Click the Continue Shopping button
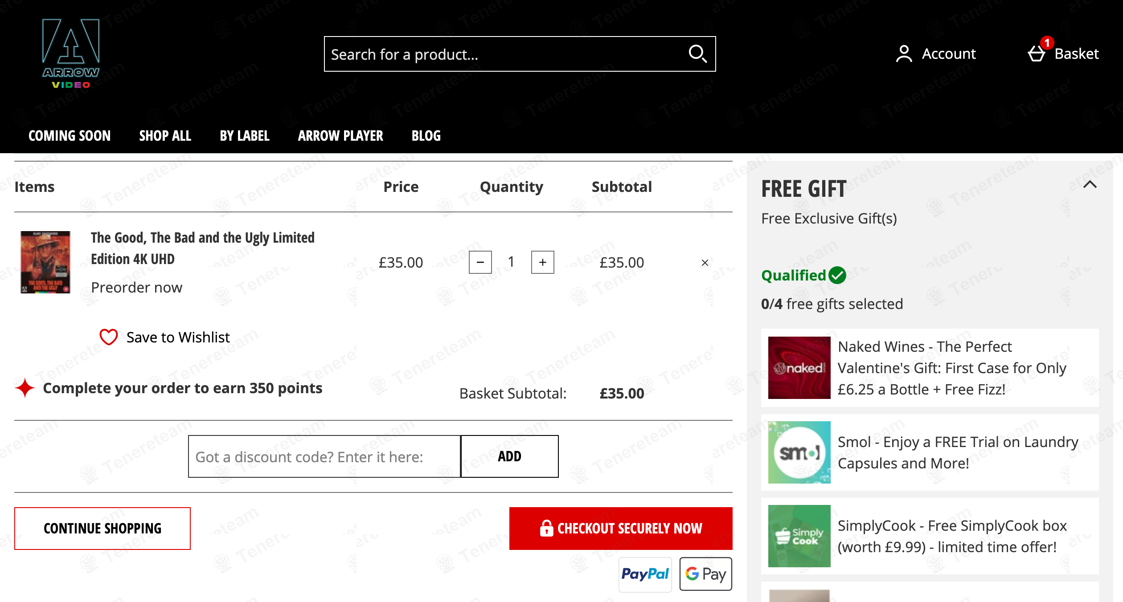Image resolution: width=1123 pixels, height=602 pixels. [102, 528]
